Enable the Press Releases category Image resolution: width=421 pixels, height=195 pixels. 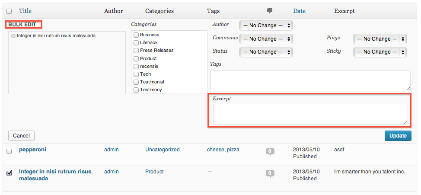(136, 51)
